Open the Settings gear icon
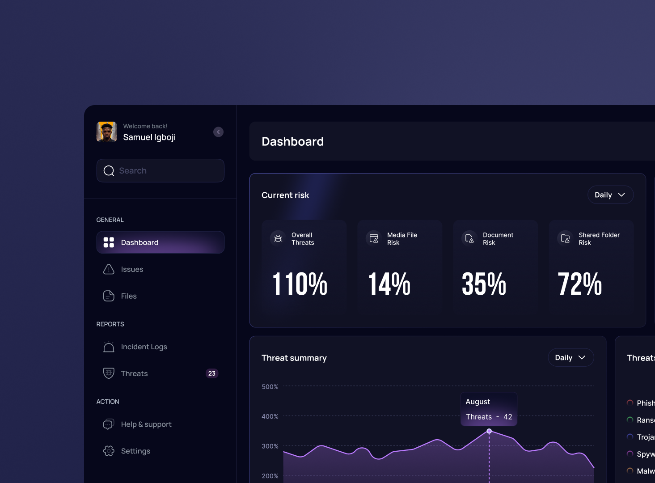This screenshot has height=483, width=655. pyautogui.click(x=108, y=451)
